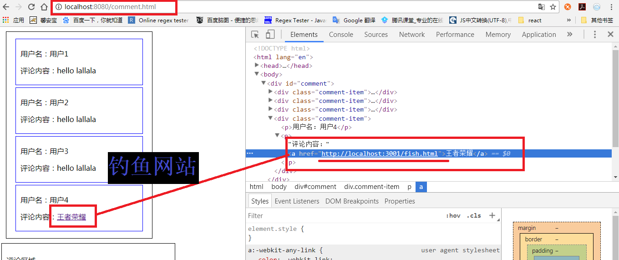The height and width of the screenshot is (260, 619).
Task: Show more DevTools tabs chevron
Action: point(569,35)
